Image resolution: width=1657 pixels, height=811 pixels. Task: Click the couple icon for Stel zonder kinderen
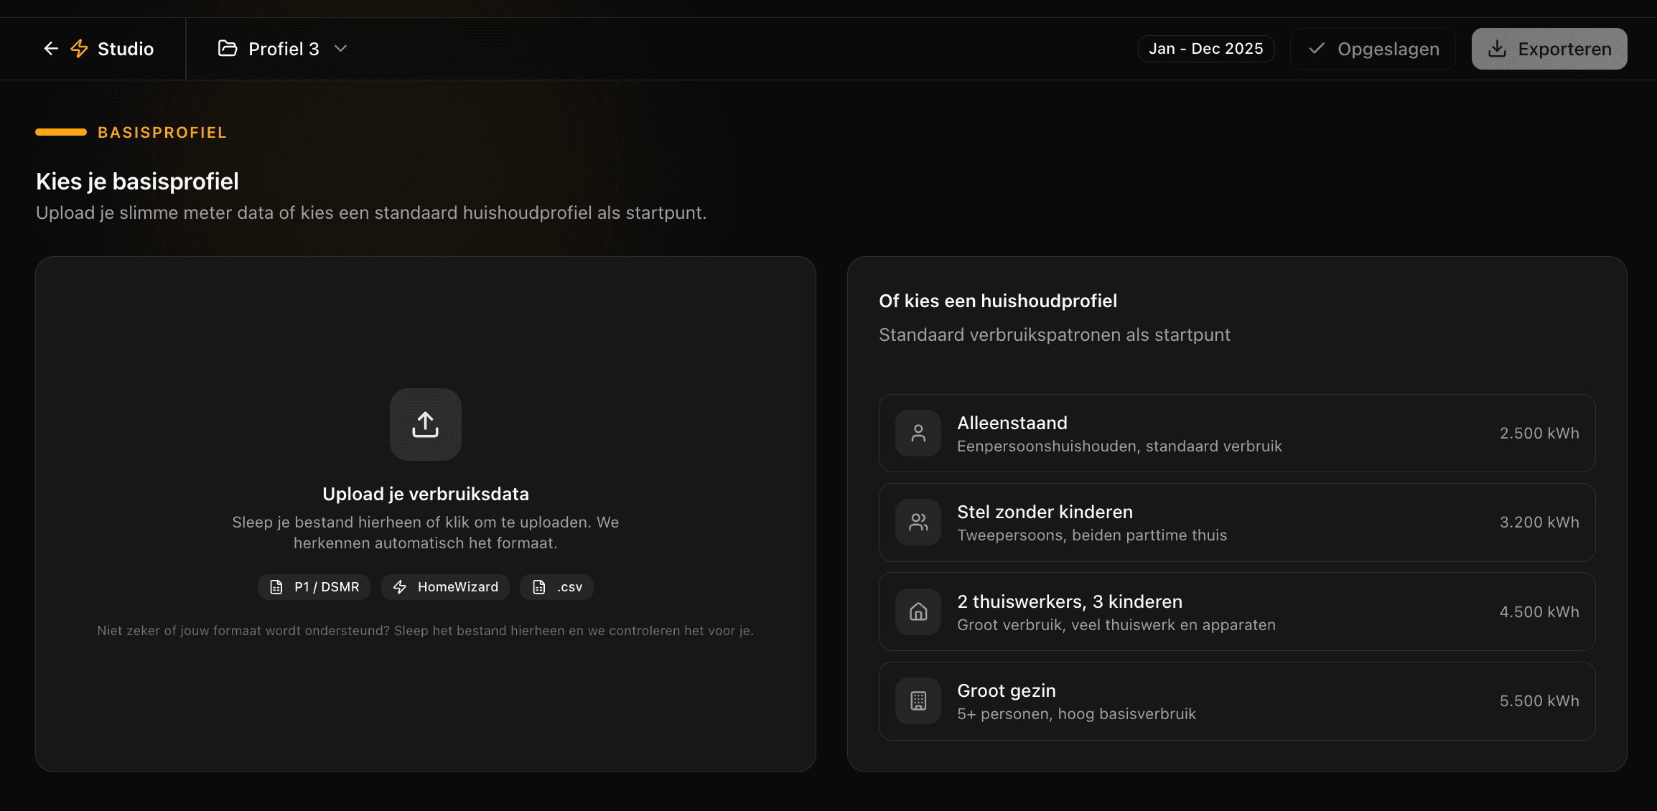[x=918, y=522]
